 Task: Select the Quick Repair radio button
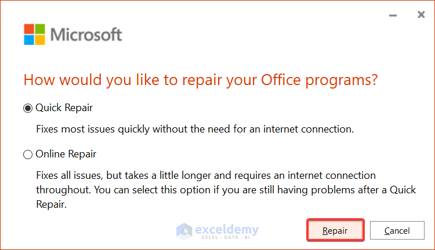click(28, 108)
